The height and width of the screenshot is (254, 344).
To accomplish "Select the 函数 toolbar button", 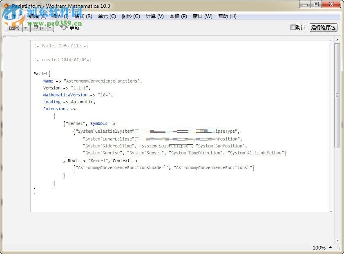I will pyautogui.click(x=13, y=27).
